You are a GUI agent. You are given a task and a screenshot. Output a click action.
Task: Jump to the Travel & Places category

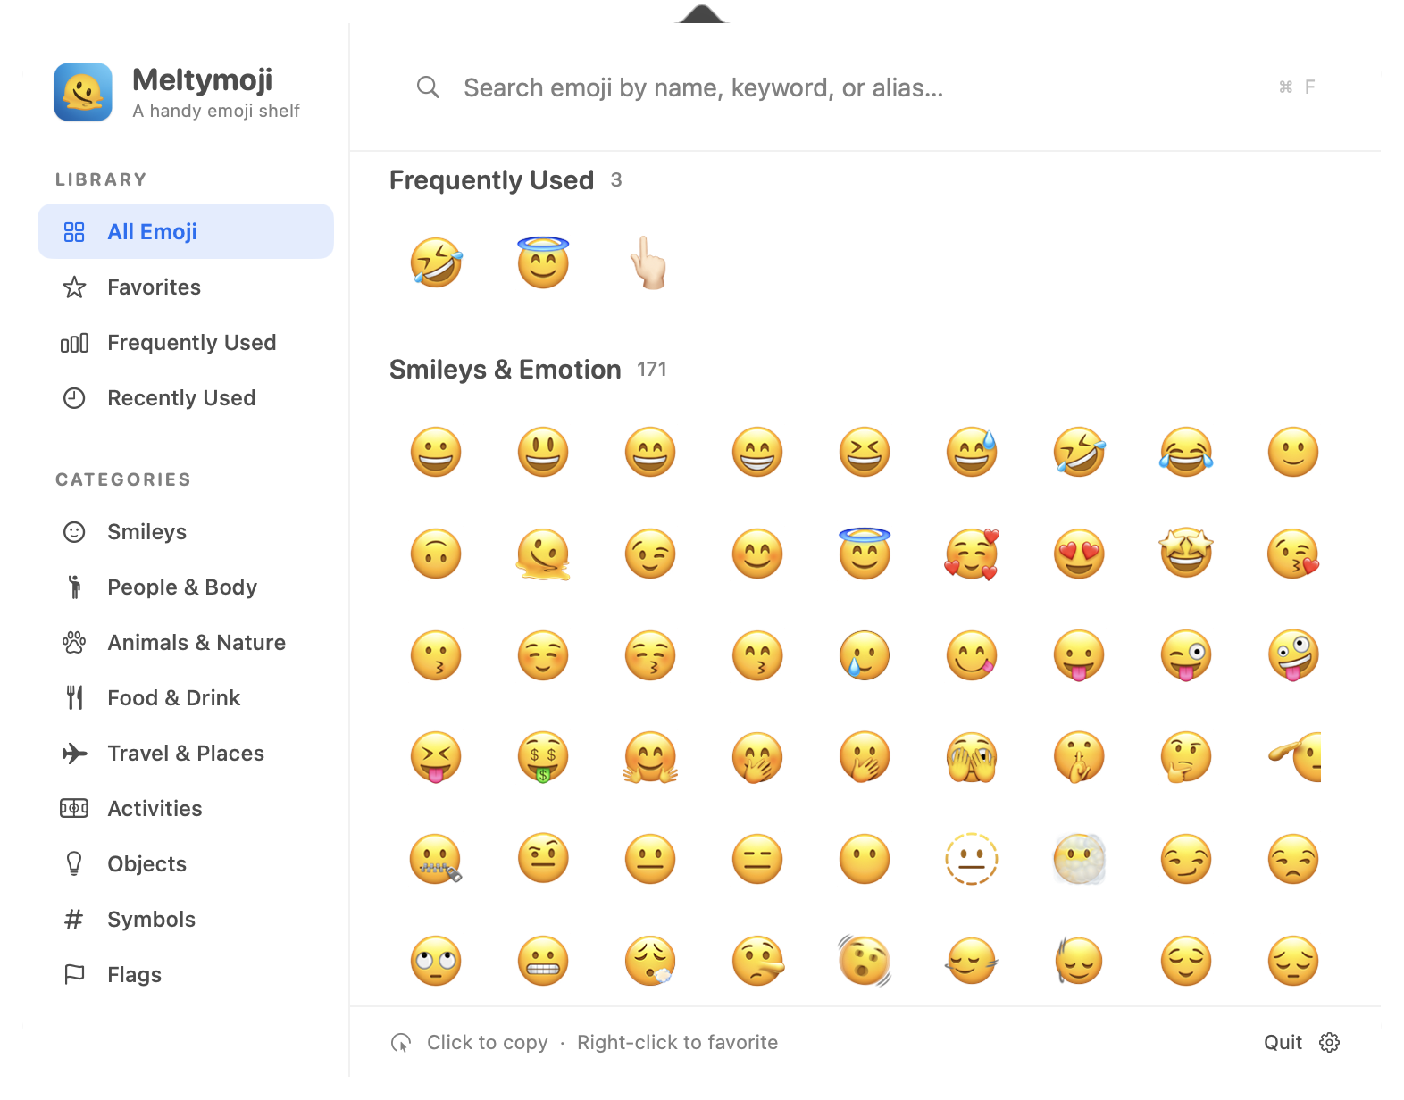tap(186, 753)
